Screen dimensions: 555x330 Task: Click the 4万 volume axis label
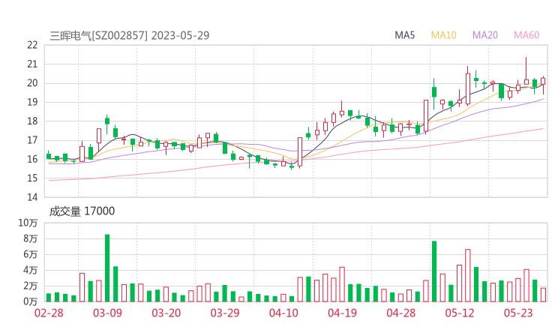(x=31, y=270)
